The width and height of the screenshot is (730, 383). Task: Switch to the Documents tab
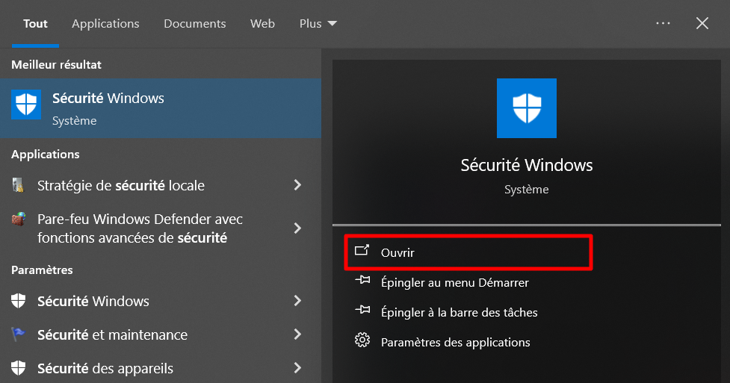pyautogui.click(x=195, y=24)
